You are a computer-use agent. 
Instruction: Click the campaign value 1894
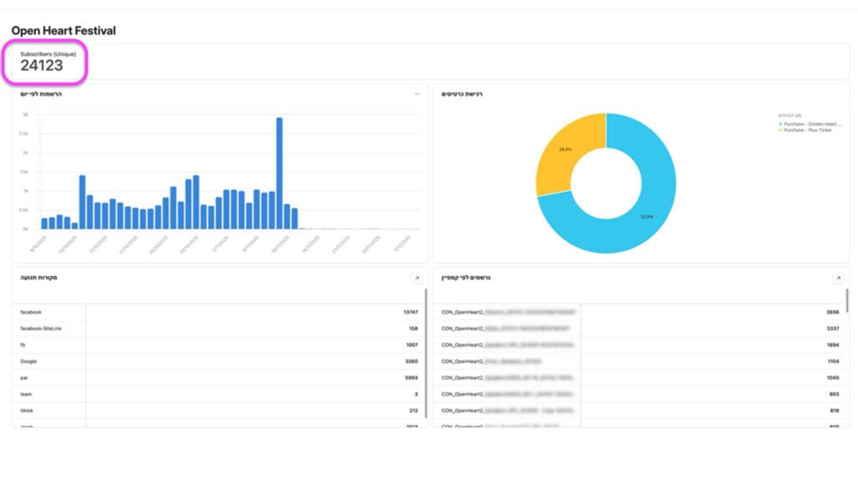click(833, 345)
